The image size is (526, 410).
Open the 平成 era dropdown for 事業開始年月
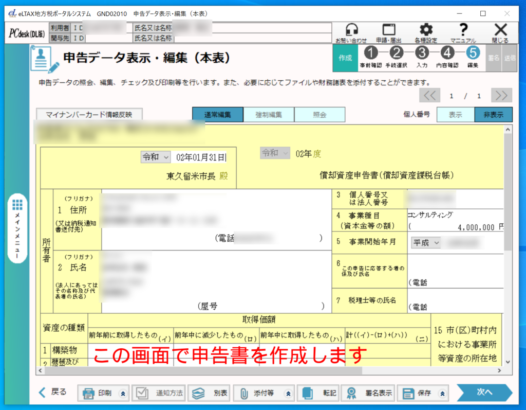tap(426, 242)
